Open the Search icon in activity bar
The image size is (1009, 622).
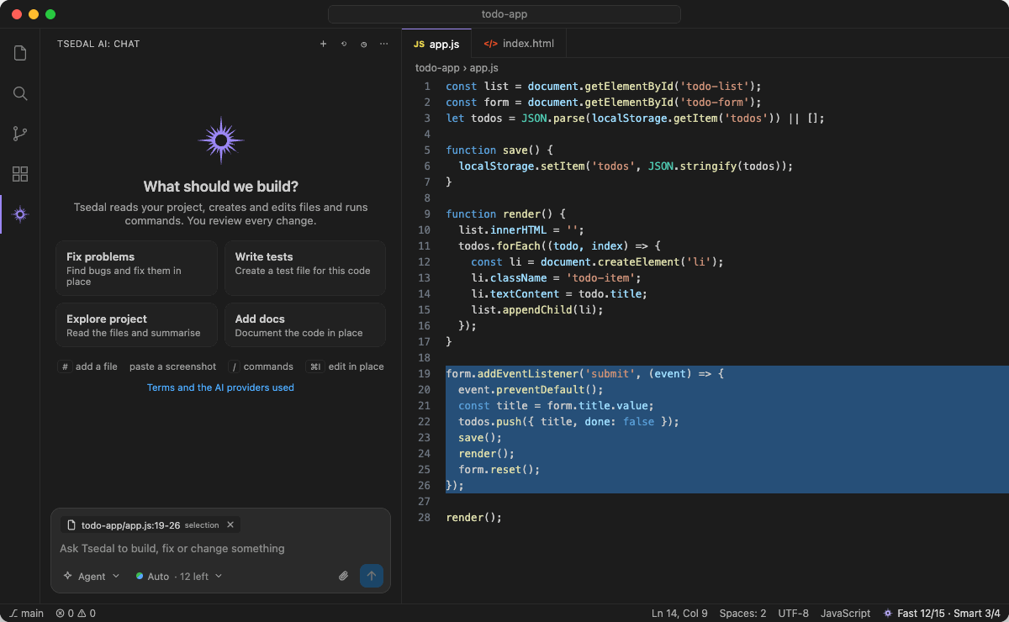point(20,93)
